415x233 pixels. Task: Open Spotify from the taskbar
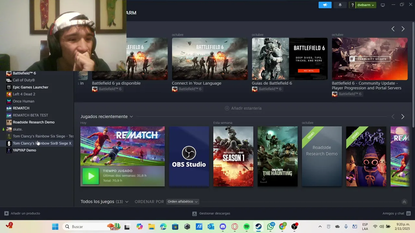point(246,227)
